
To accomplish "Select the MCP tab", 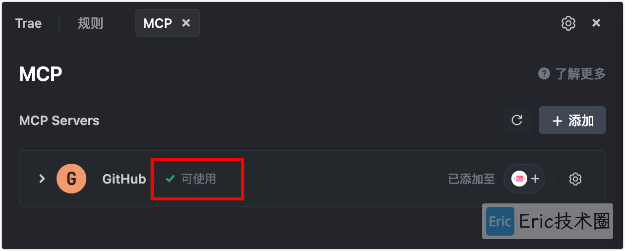I will click(x=158, y=23).
